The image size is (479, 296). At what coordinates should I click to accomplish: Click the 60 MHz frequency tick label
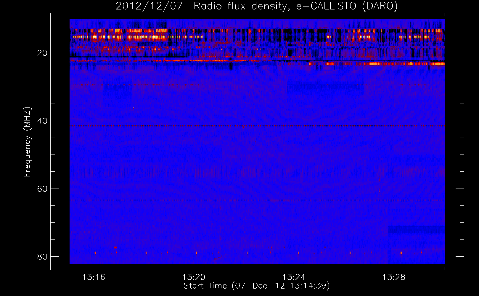42,189
